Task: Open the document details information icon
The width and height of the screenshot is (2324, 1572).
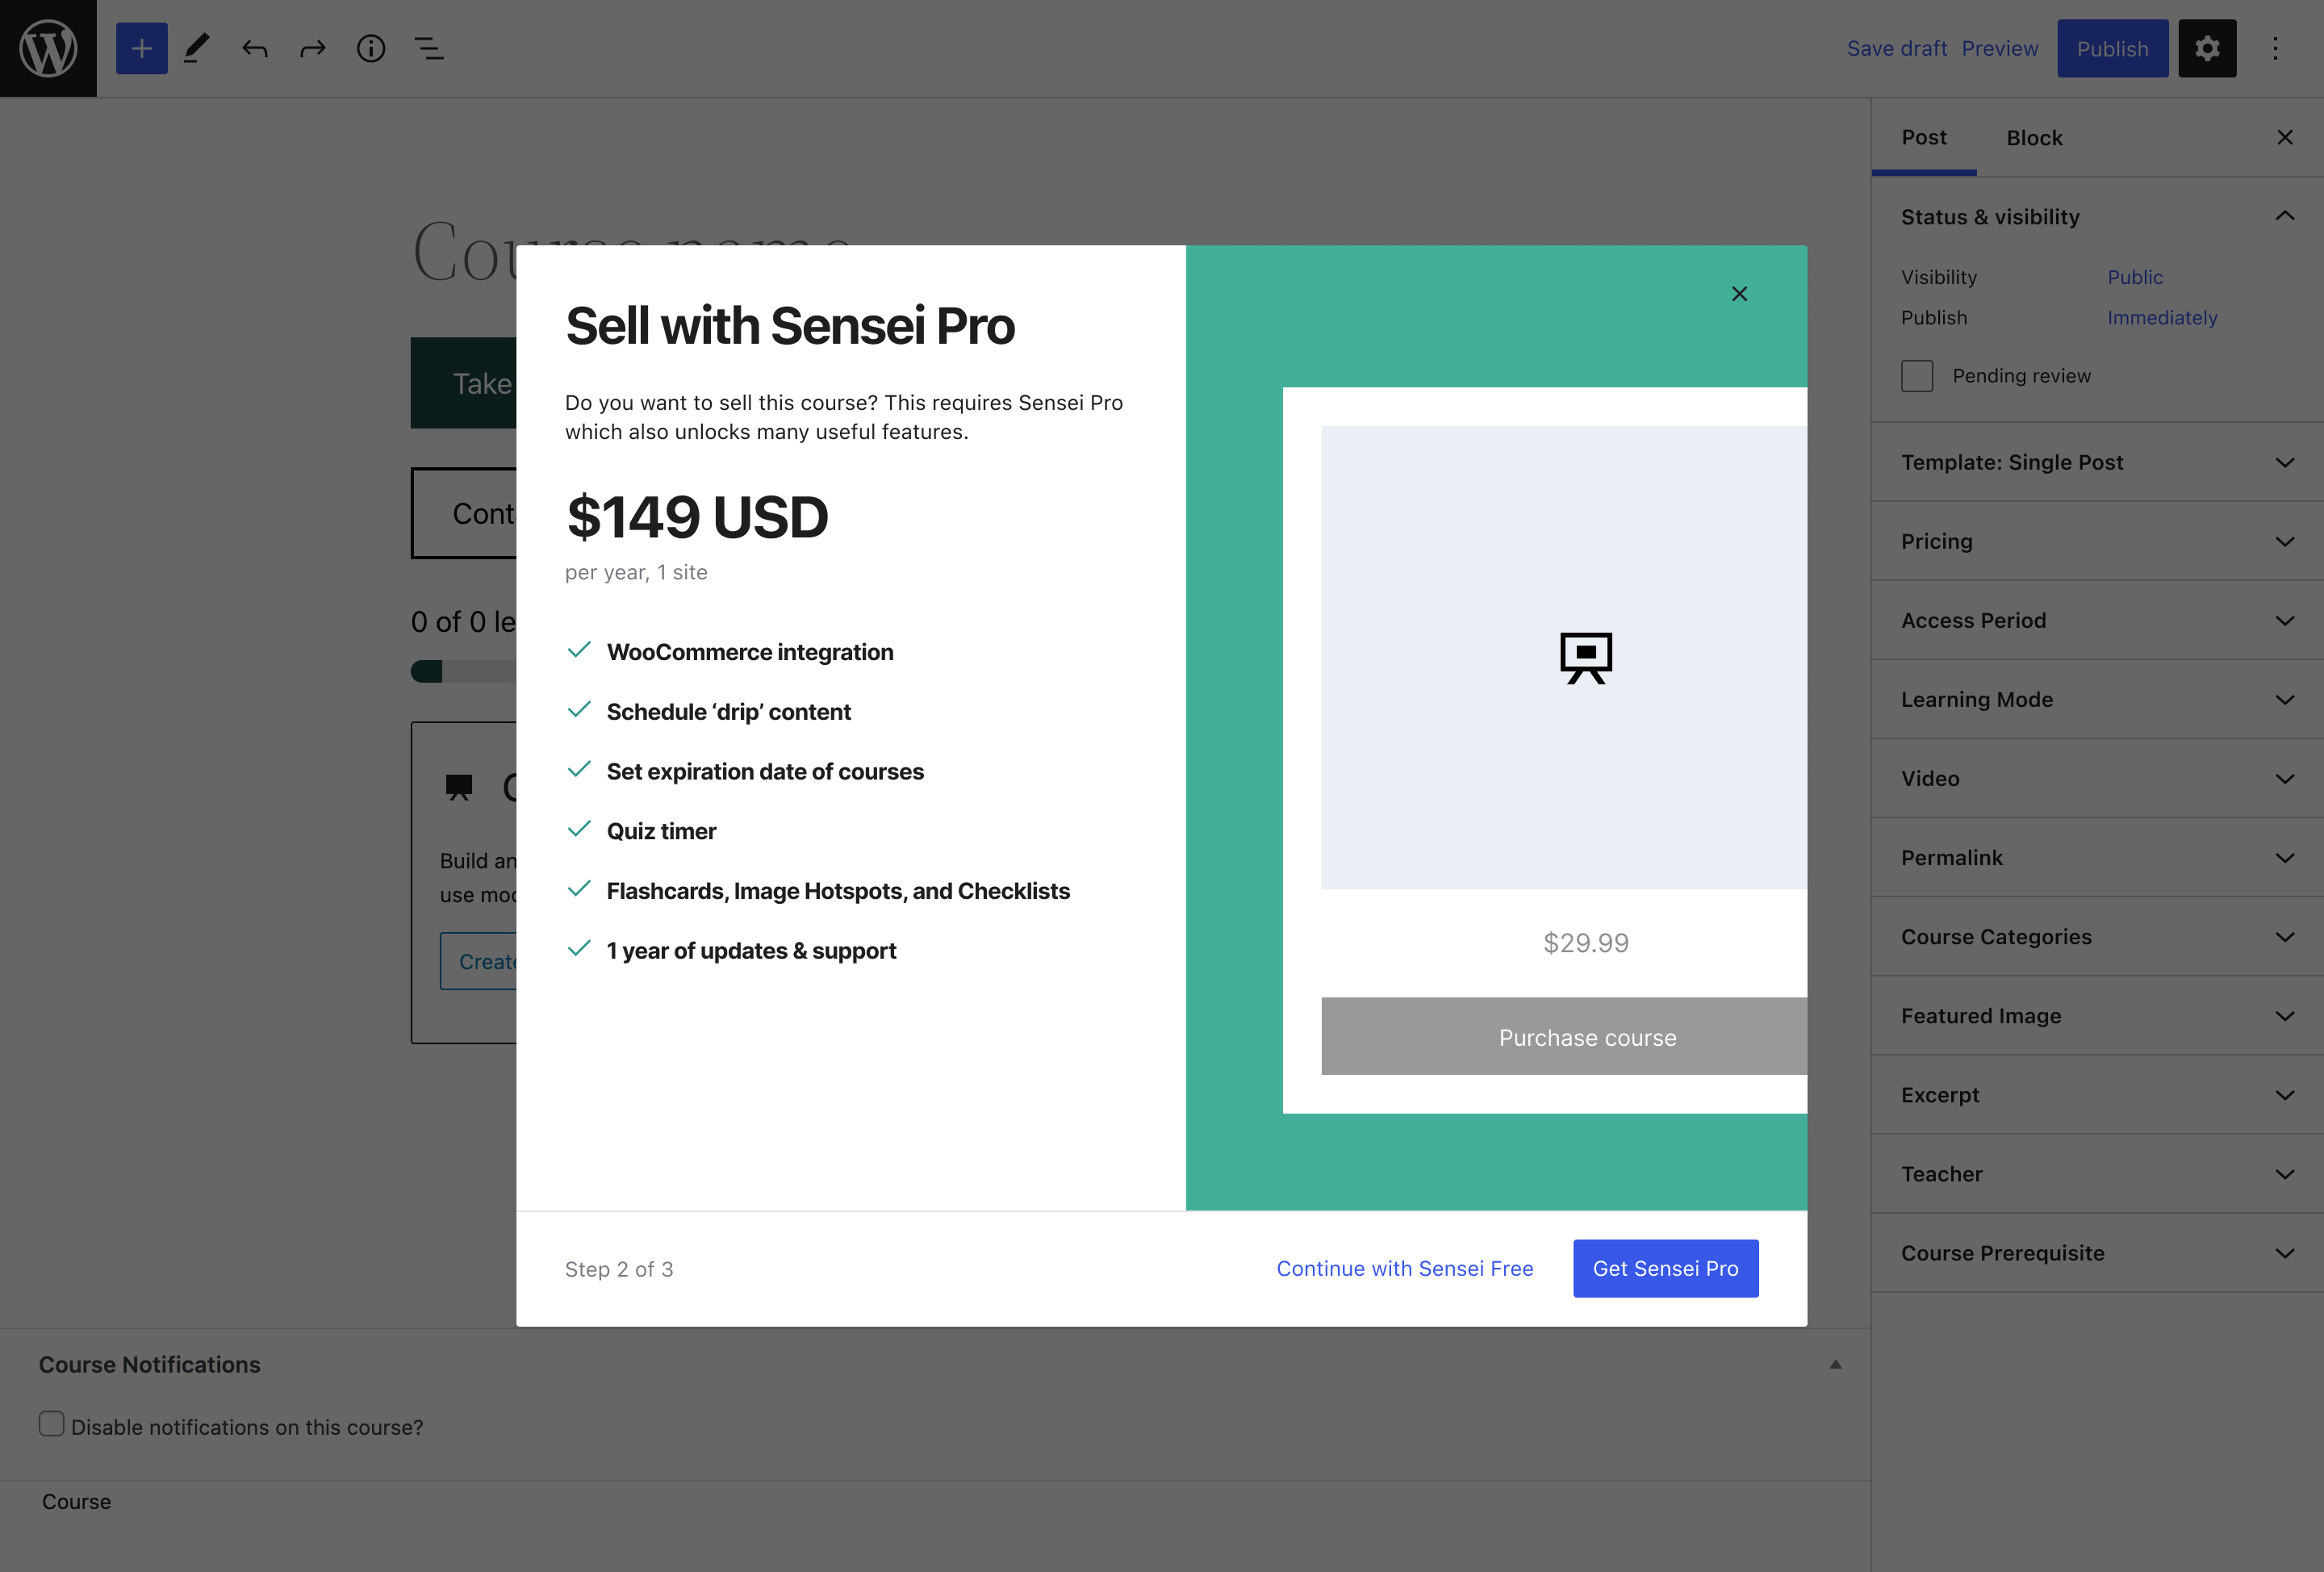Action: coord(370,47)
